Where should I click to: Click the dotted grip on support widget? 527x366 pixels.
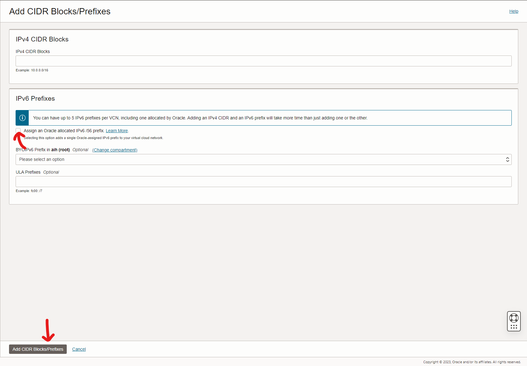(x=514, y=327)
